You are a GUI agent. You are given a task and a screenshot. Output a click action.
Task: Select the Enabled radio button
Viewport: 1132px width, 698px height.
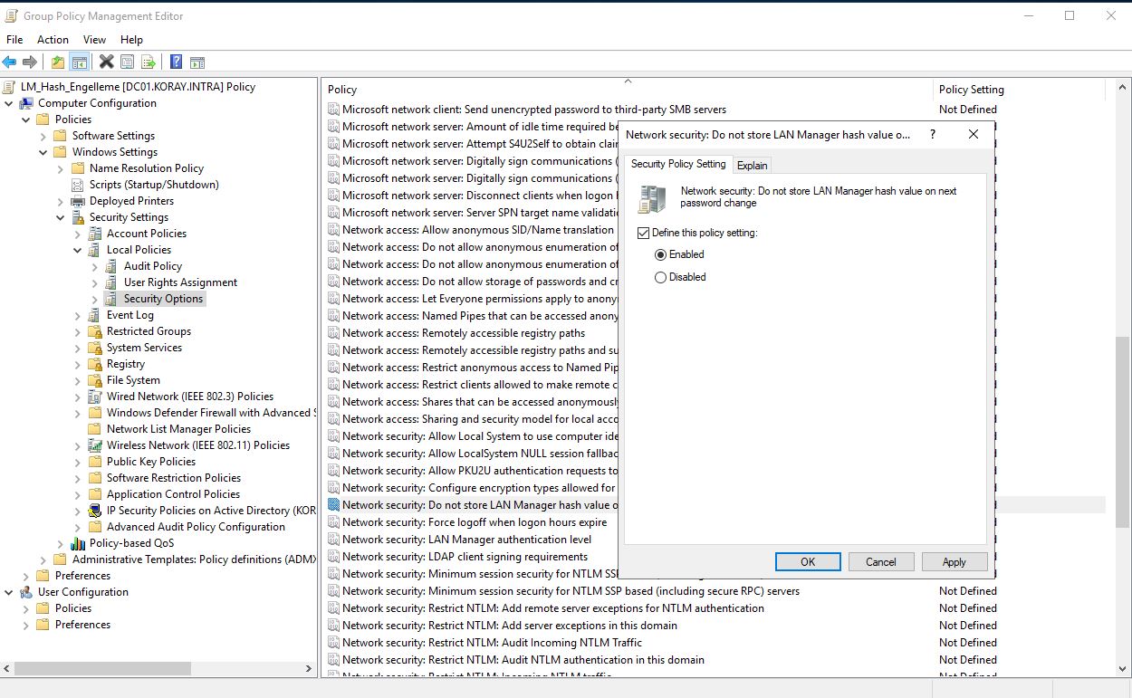(663, 254)
